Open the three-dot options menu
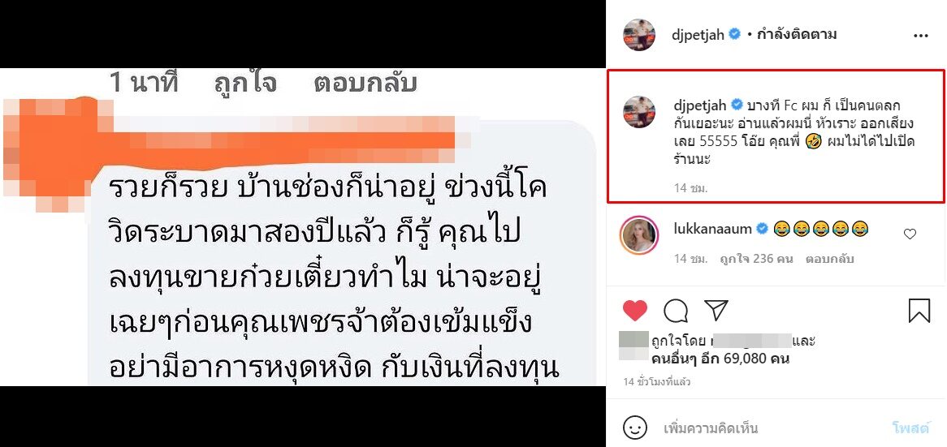Image resolution: width=947 pixels, height=447 pixels. (x=920, y=36)
